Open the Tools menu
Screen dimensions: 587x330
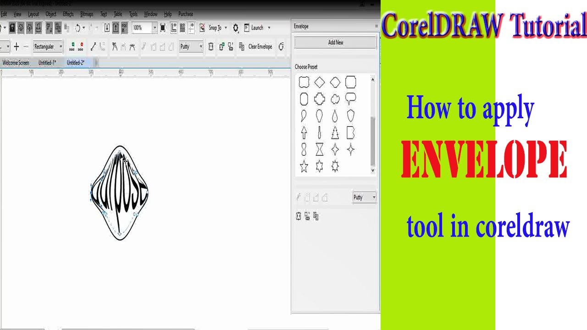coord(133,14)
